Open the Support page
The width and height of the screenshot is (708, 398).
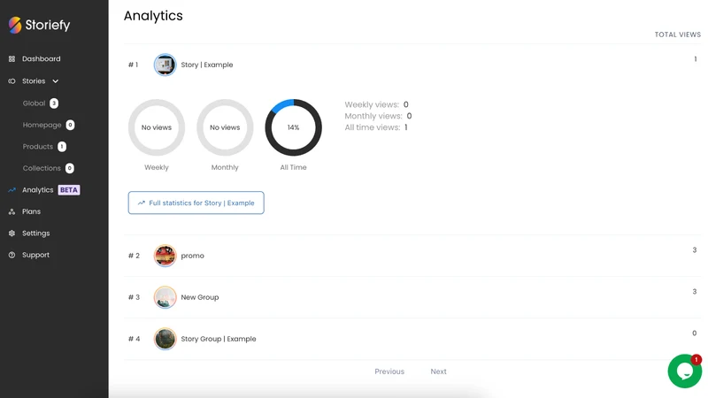pyautogui.click(x=35, y=255)
